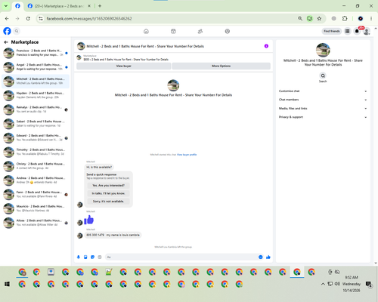Open the Christy conversation
Image resolution: width=378 pixels, height=302 pixels.
[36, 166]
